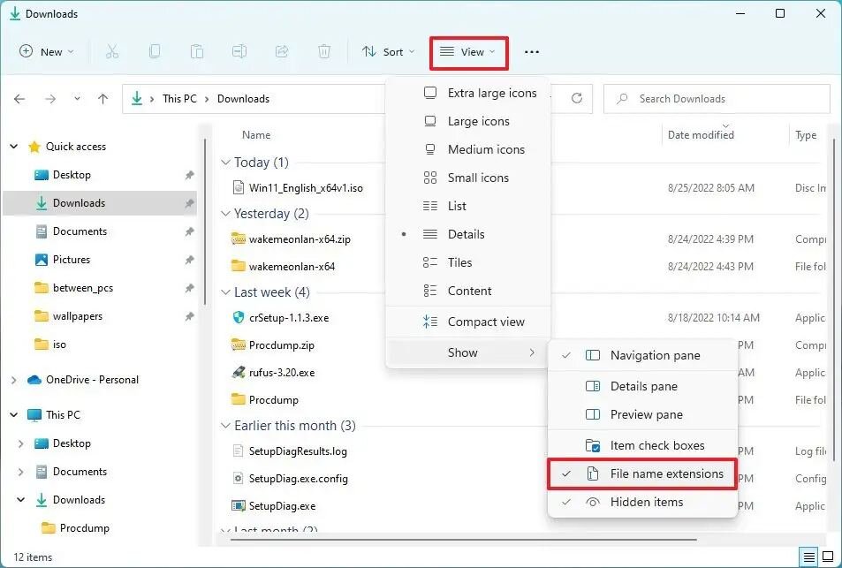
Task: Open the Share icon
Action: (x=282, y=51)
